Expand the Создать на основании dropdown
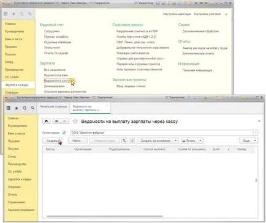 175,141
